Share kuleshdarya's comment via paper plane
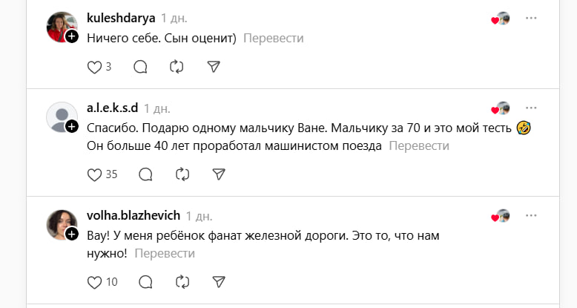The image size is (577, 308). [213, 67]
